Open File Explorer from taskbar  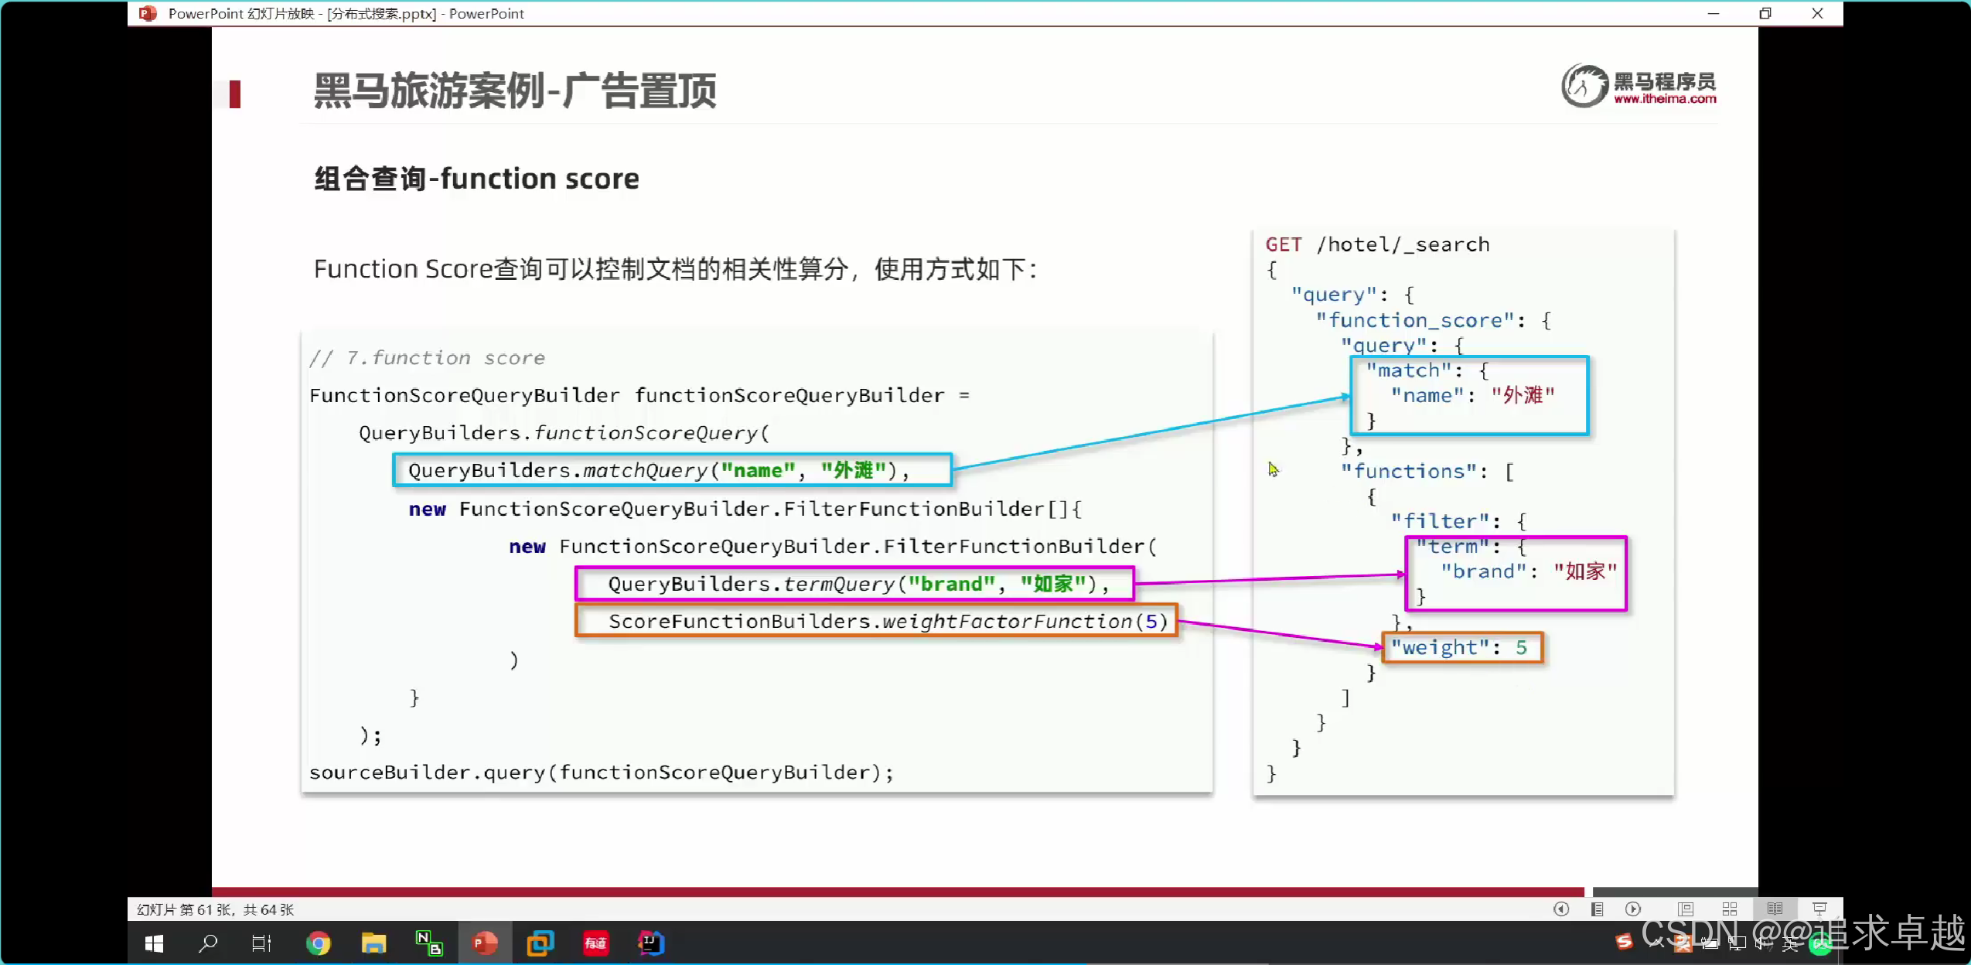373,943
